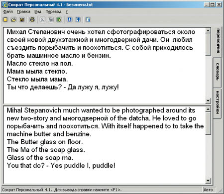Open a file using the folder icon
This screenshot has height=194, width=224.
(x=14, y=20)
